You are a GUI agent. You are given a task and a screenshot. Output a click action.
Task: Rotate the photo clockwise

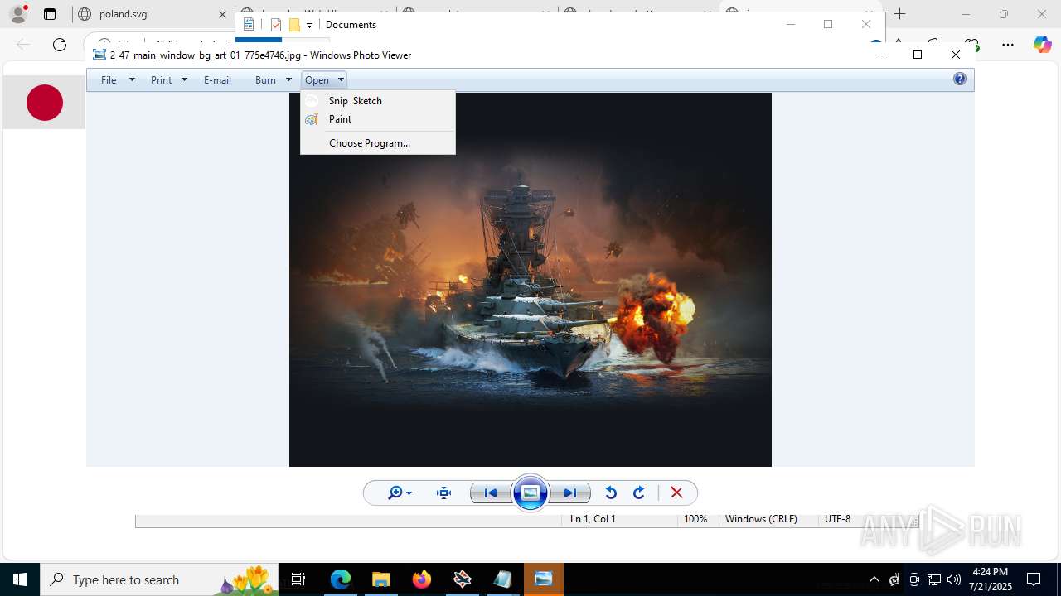pos(639,493)
